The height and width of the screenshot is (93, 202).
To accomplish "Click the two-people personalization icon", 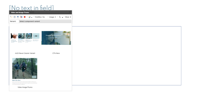I will tap(21, 17).
